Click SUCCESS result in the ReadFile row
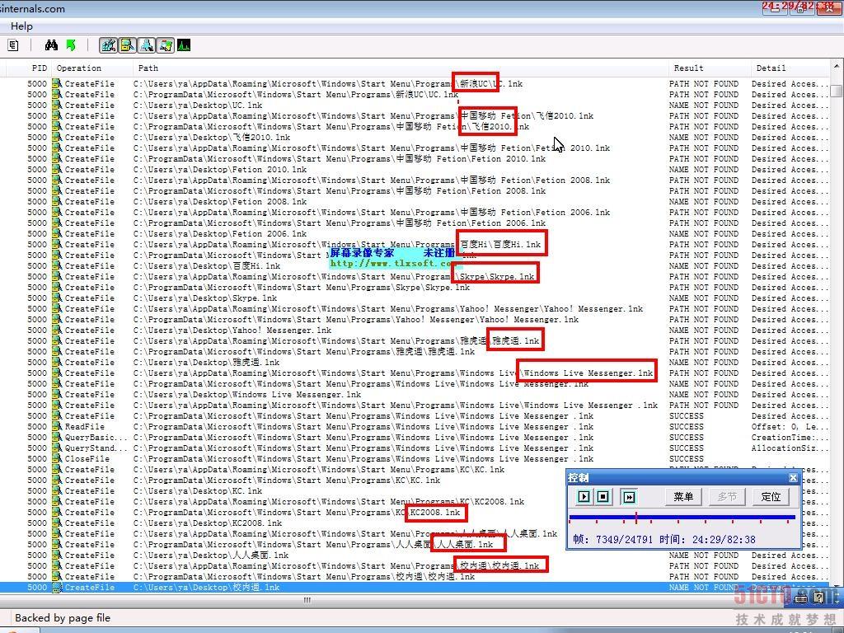 pos(687,427)
